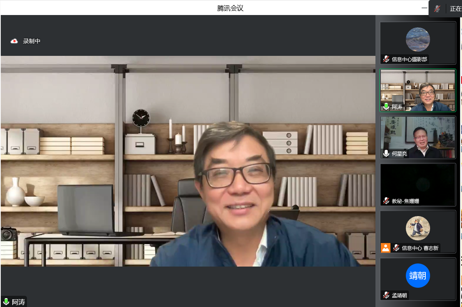Click the 录制中 recording status label
Image resolution: width=462 pixels, height=307 pixels.
32,41
